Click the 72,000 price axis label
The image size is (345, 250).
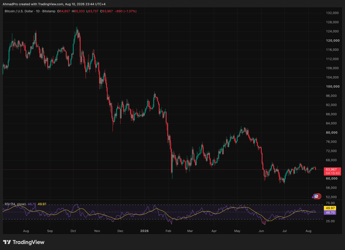[332, 151]
